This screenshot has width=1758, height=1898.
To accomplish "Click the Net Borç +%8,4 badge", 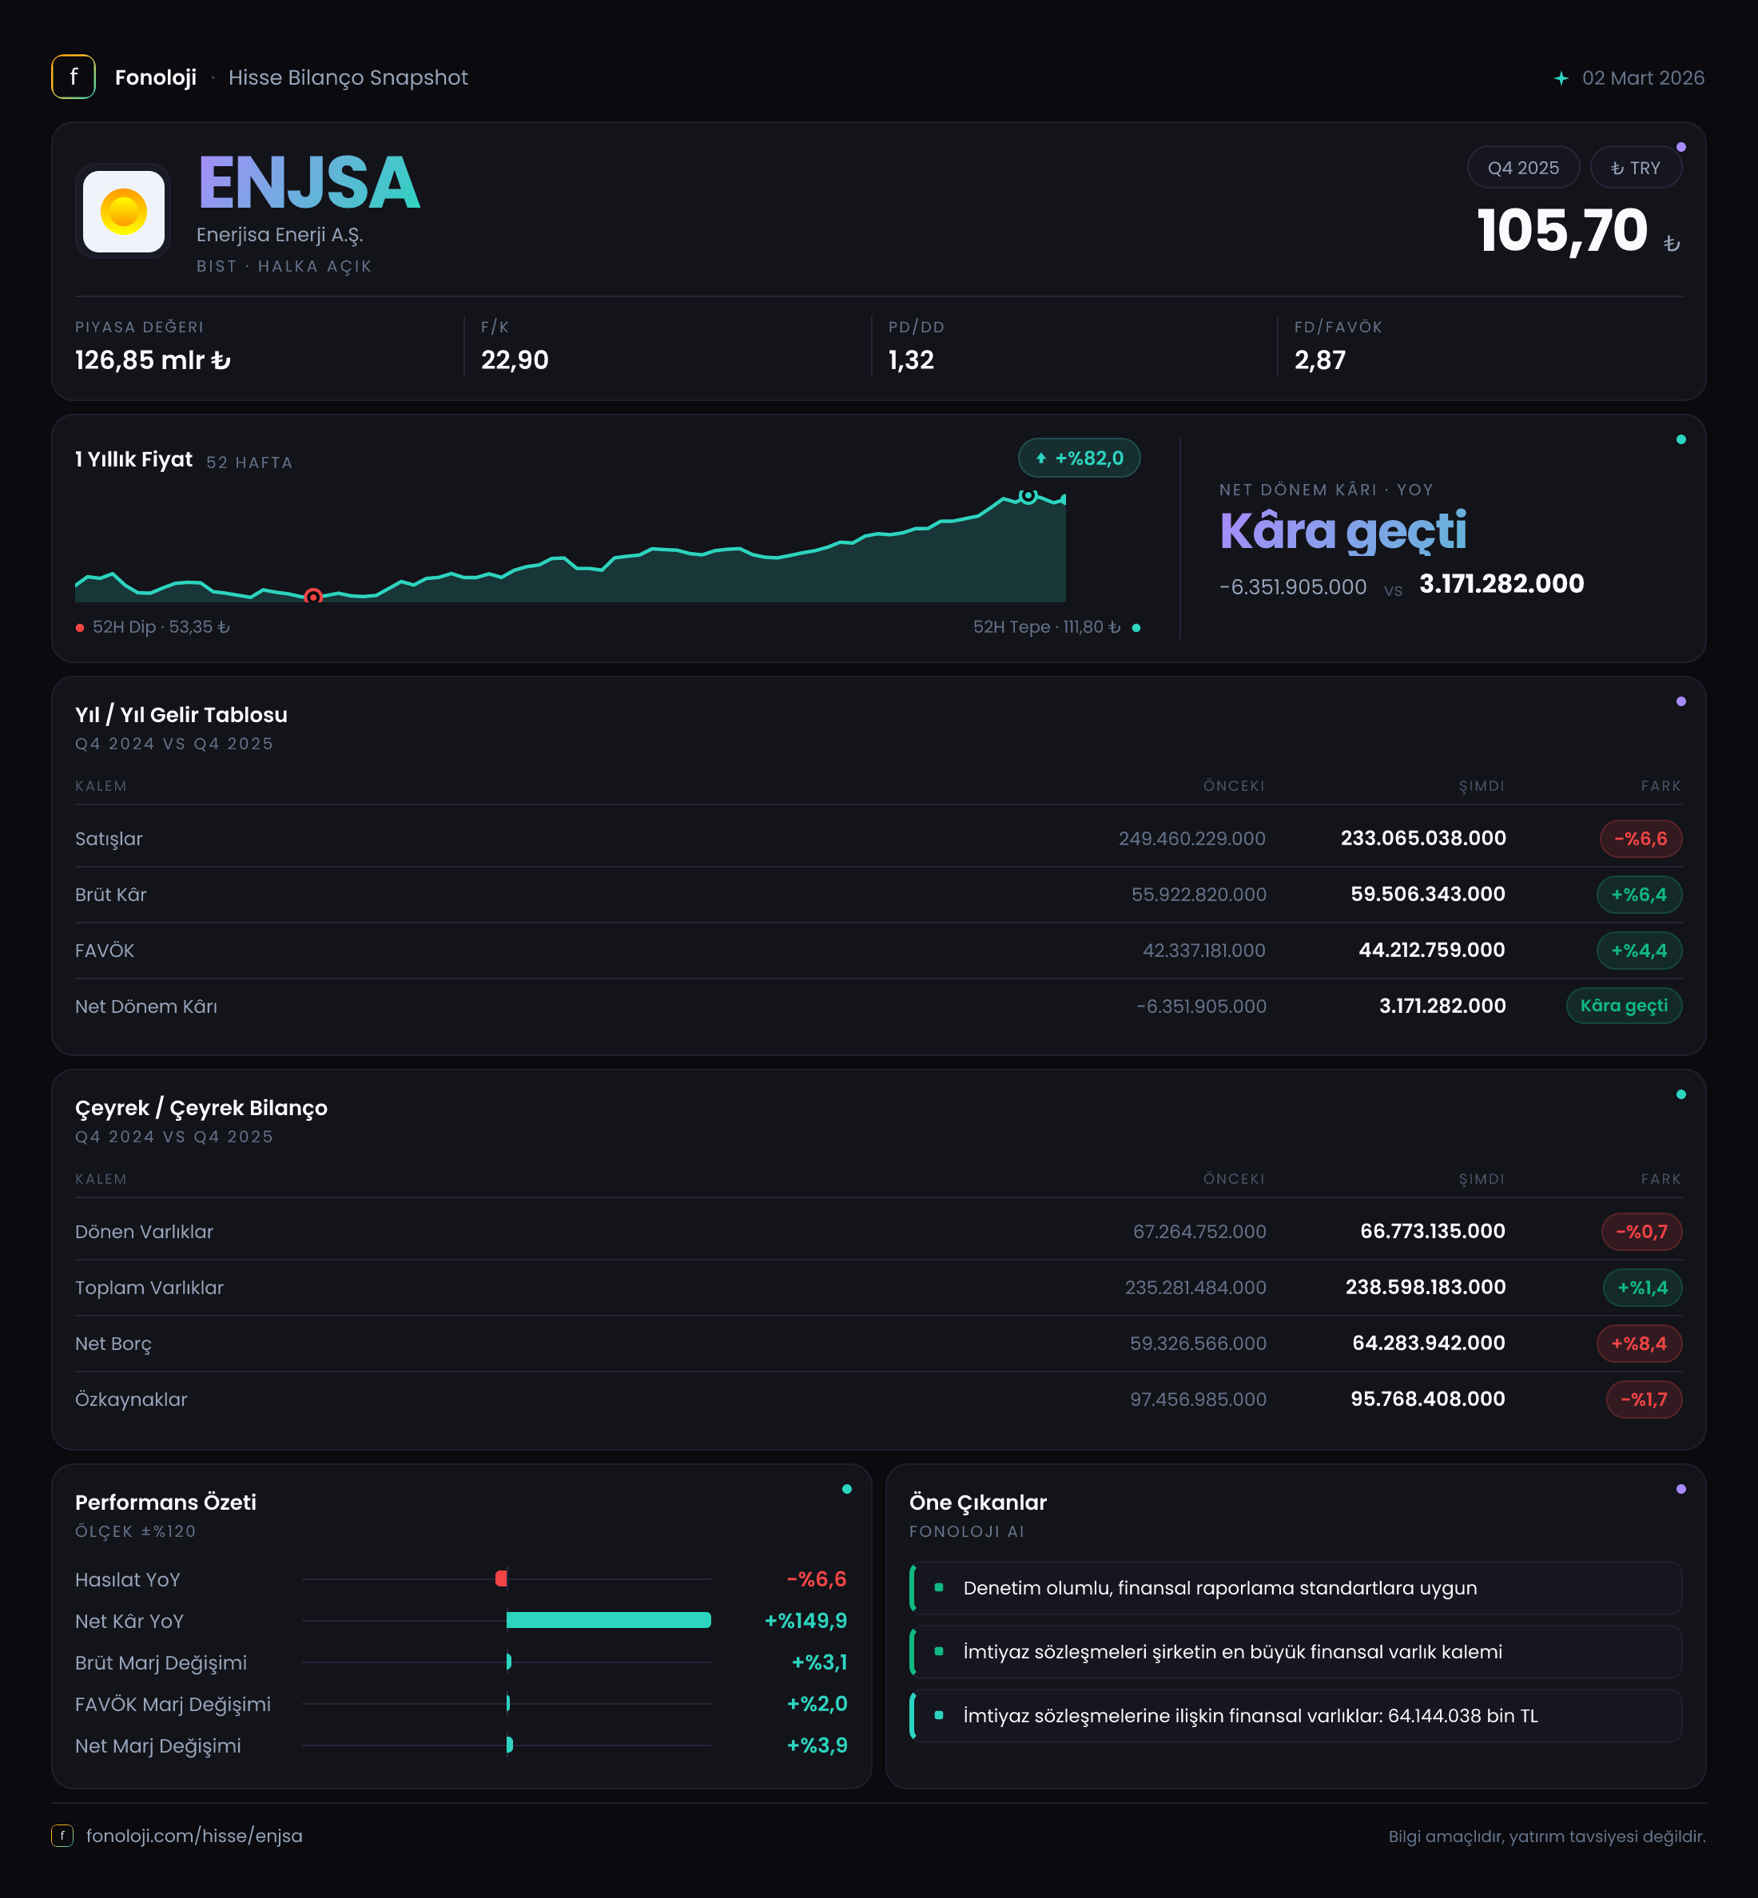I will click(x=1639, y=1344).
